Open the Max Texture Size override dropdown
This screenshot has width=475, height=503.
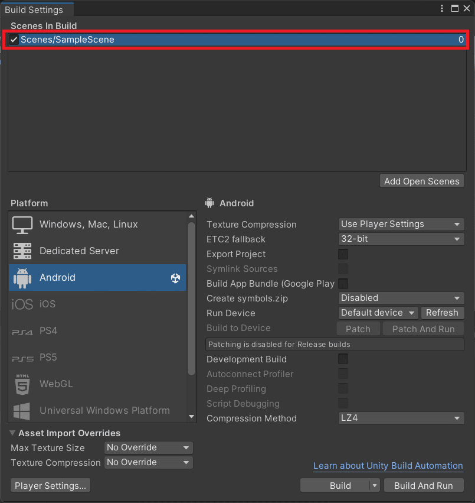click(148, 447)
